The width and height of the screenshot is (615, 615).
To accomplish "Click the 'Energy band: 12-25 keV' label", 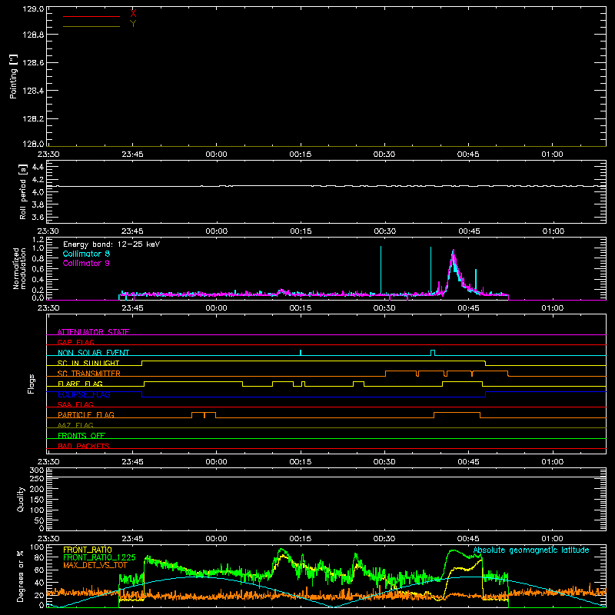I will (x=111, y=244).
